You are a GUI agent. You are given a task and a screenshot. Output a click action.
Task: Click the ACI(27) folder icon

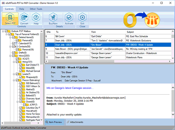tap(20, 59)
